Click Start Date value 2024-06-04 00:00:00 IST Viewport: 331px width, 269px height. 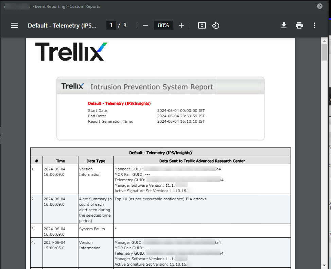pyautogui.click(x=181, y=111)
